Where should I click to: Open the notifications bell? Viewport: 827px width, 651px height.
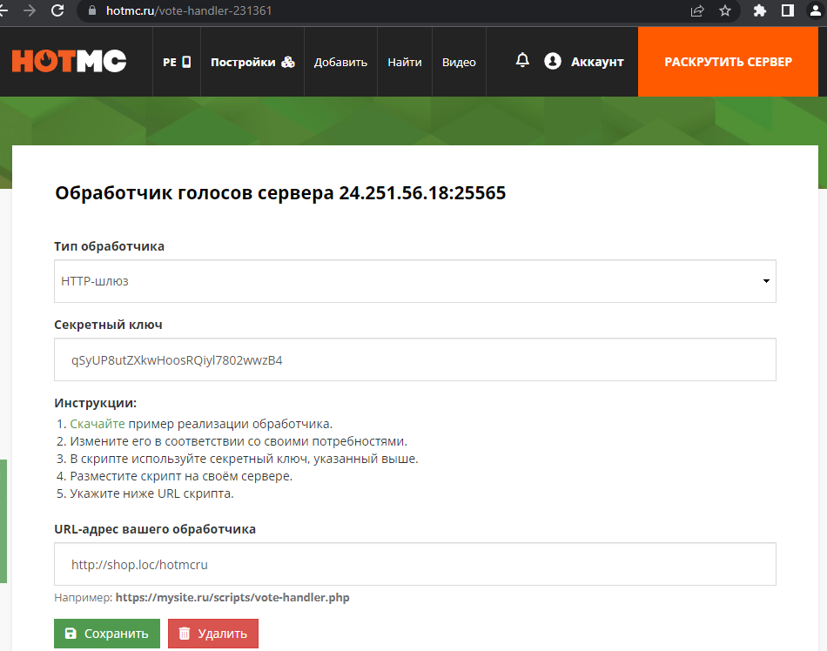point(522,61)
